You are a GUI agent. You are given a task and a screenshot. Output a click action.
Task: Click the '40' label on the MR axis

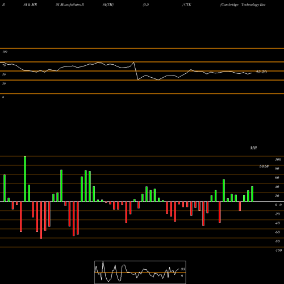(x=277, y=187)
